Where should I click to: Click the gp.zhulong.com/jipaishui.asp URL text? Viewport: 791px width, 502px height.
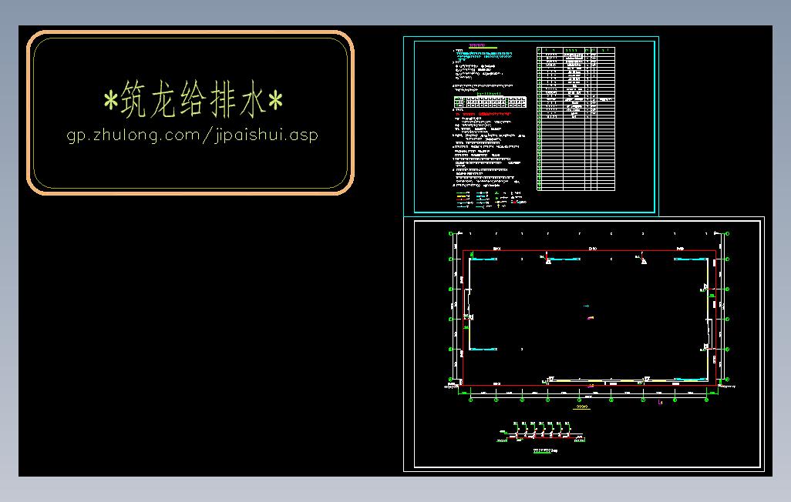point(192,136)
